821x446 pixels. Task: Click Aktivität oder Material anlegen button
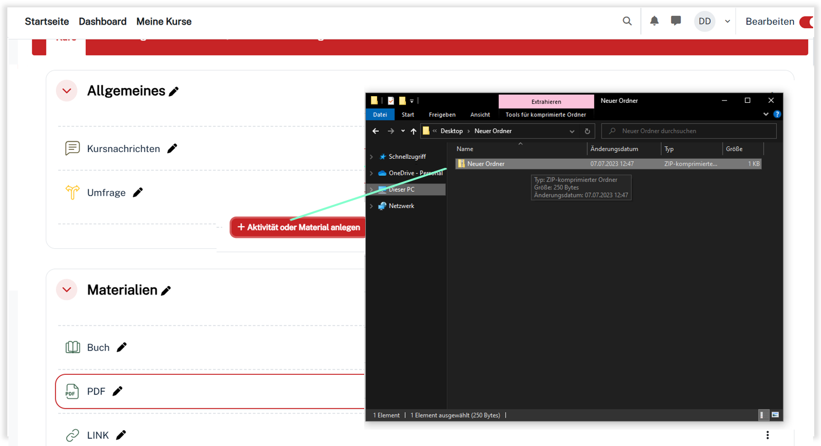pos(298,227)
